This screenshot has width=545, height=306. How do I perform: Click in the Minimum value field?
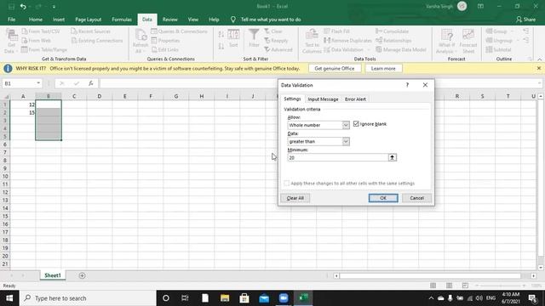click(x=337, y=157)
